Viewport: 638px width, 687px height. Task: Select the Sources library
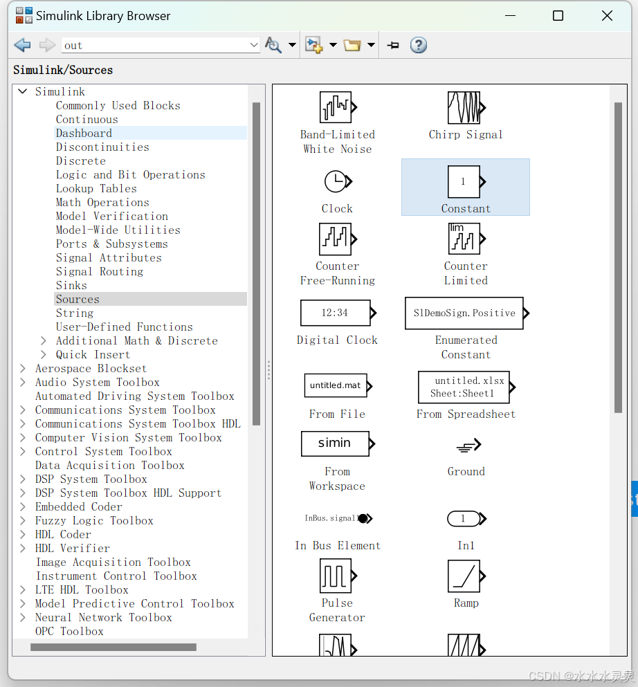point(78,300)
